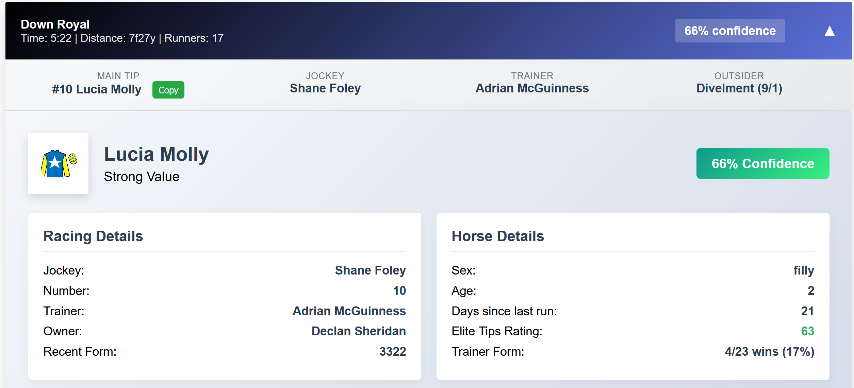Select the Elite Tips Rating value 63

pyautogui.click(x=807, y=331)
